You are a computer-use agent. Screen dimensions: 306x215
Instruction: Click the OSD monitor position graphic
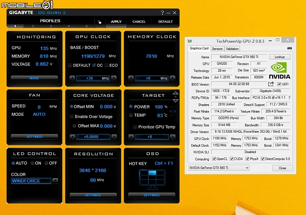pos(152,179)
